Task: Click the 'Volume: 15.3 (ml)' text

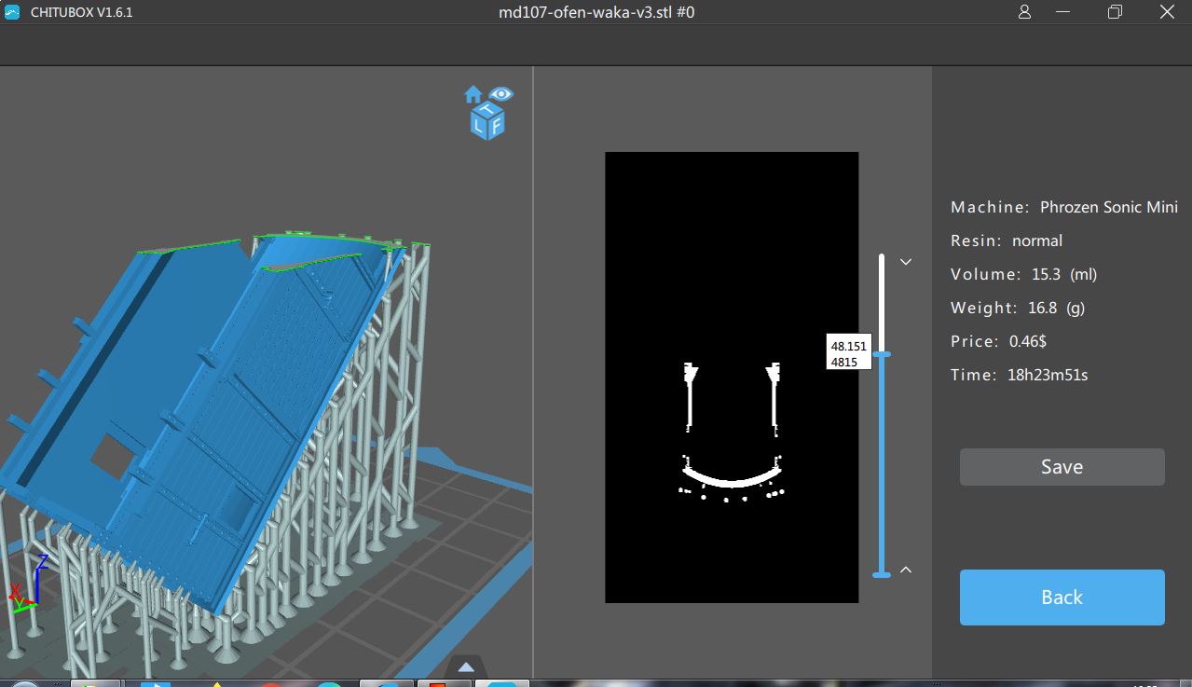Action: tap(1022, 274)
